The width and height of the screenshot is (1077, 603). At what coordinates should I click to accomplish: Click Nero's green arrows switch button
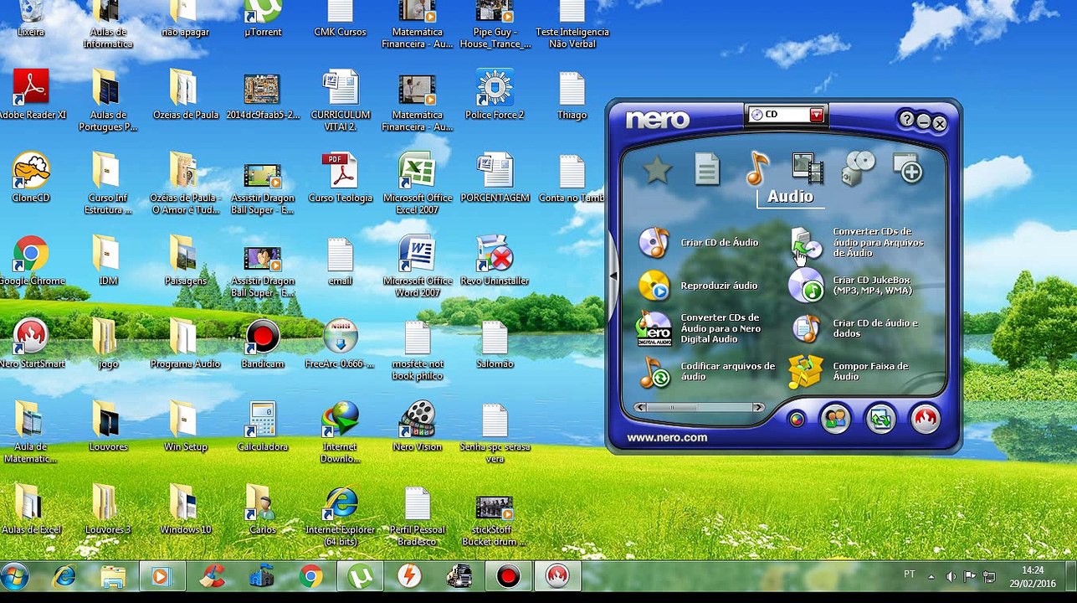(x=880, y=418)
